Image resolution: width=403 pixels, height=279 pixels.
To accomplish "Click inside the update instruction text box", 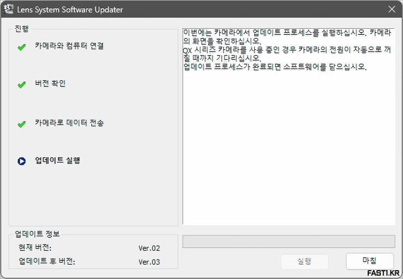I will coord(288,127).
